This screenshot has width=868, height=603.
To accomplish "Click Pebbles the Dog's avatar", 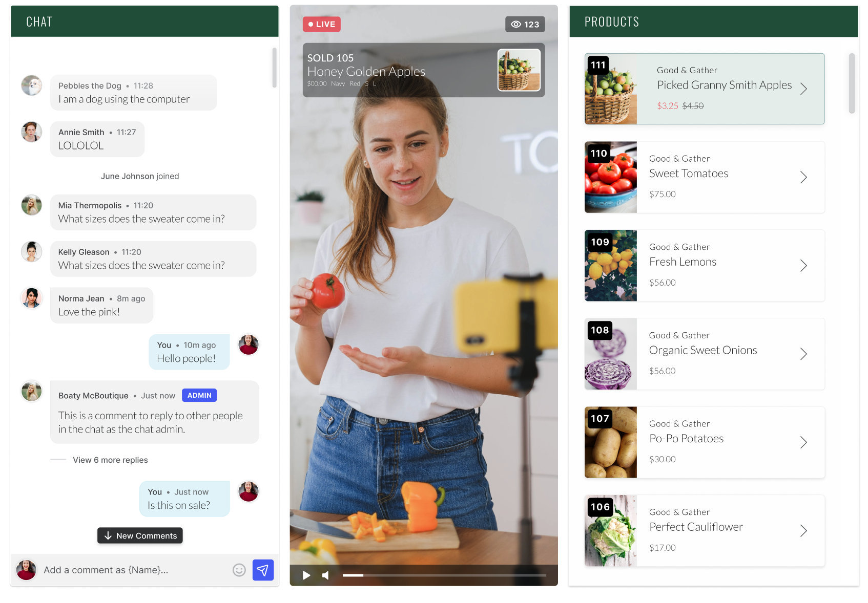I will click(32, 85).
